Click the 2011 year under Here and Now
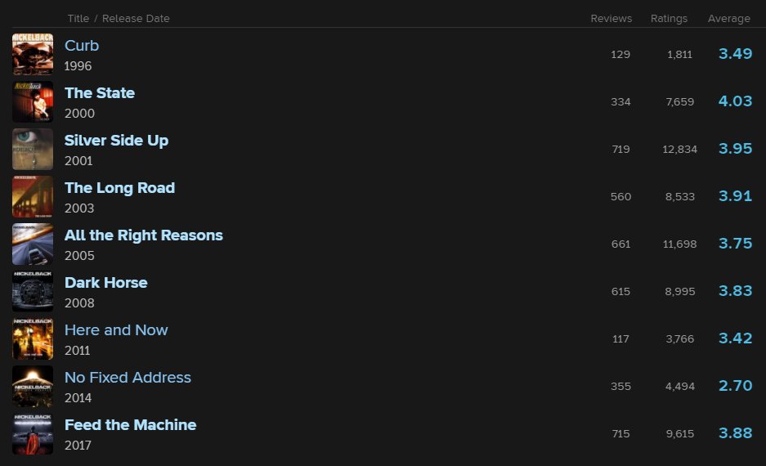Screen dimensions: 766x466 pyautogui.click(x=77, y=350)
